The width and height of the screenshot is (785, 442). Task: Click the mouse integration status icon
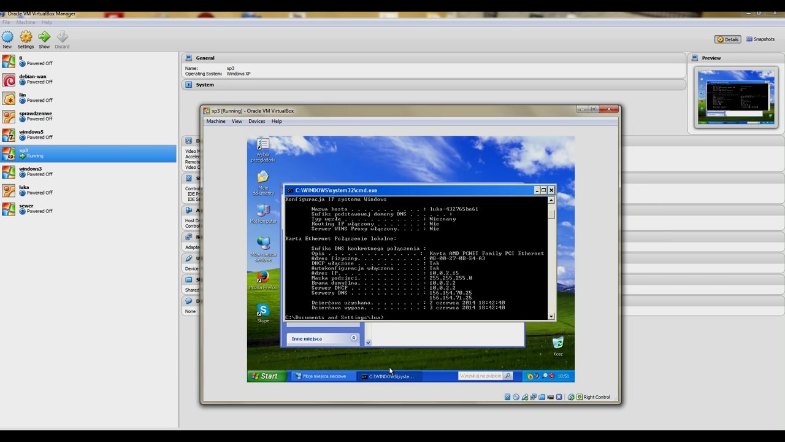pyautogui.click(x=571, y=397)
